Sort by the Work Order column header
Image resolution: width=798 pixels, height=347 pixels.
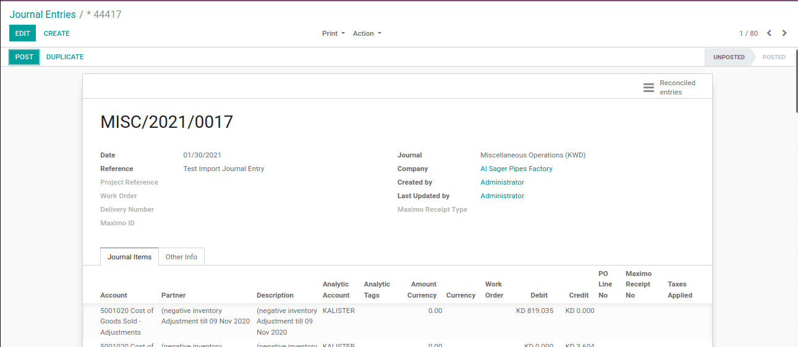[494, 290]
